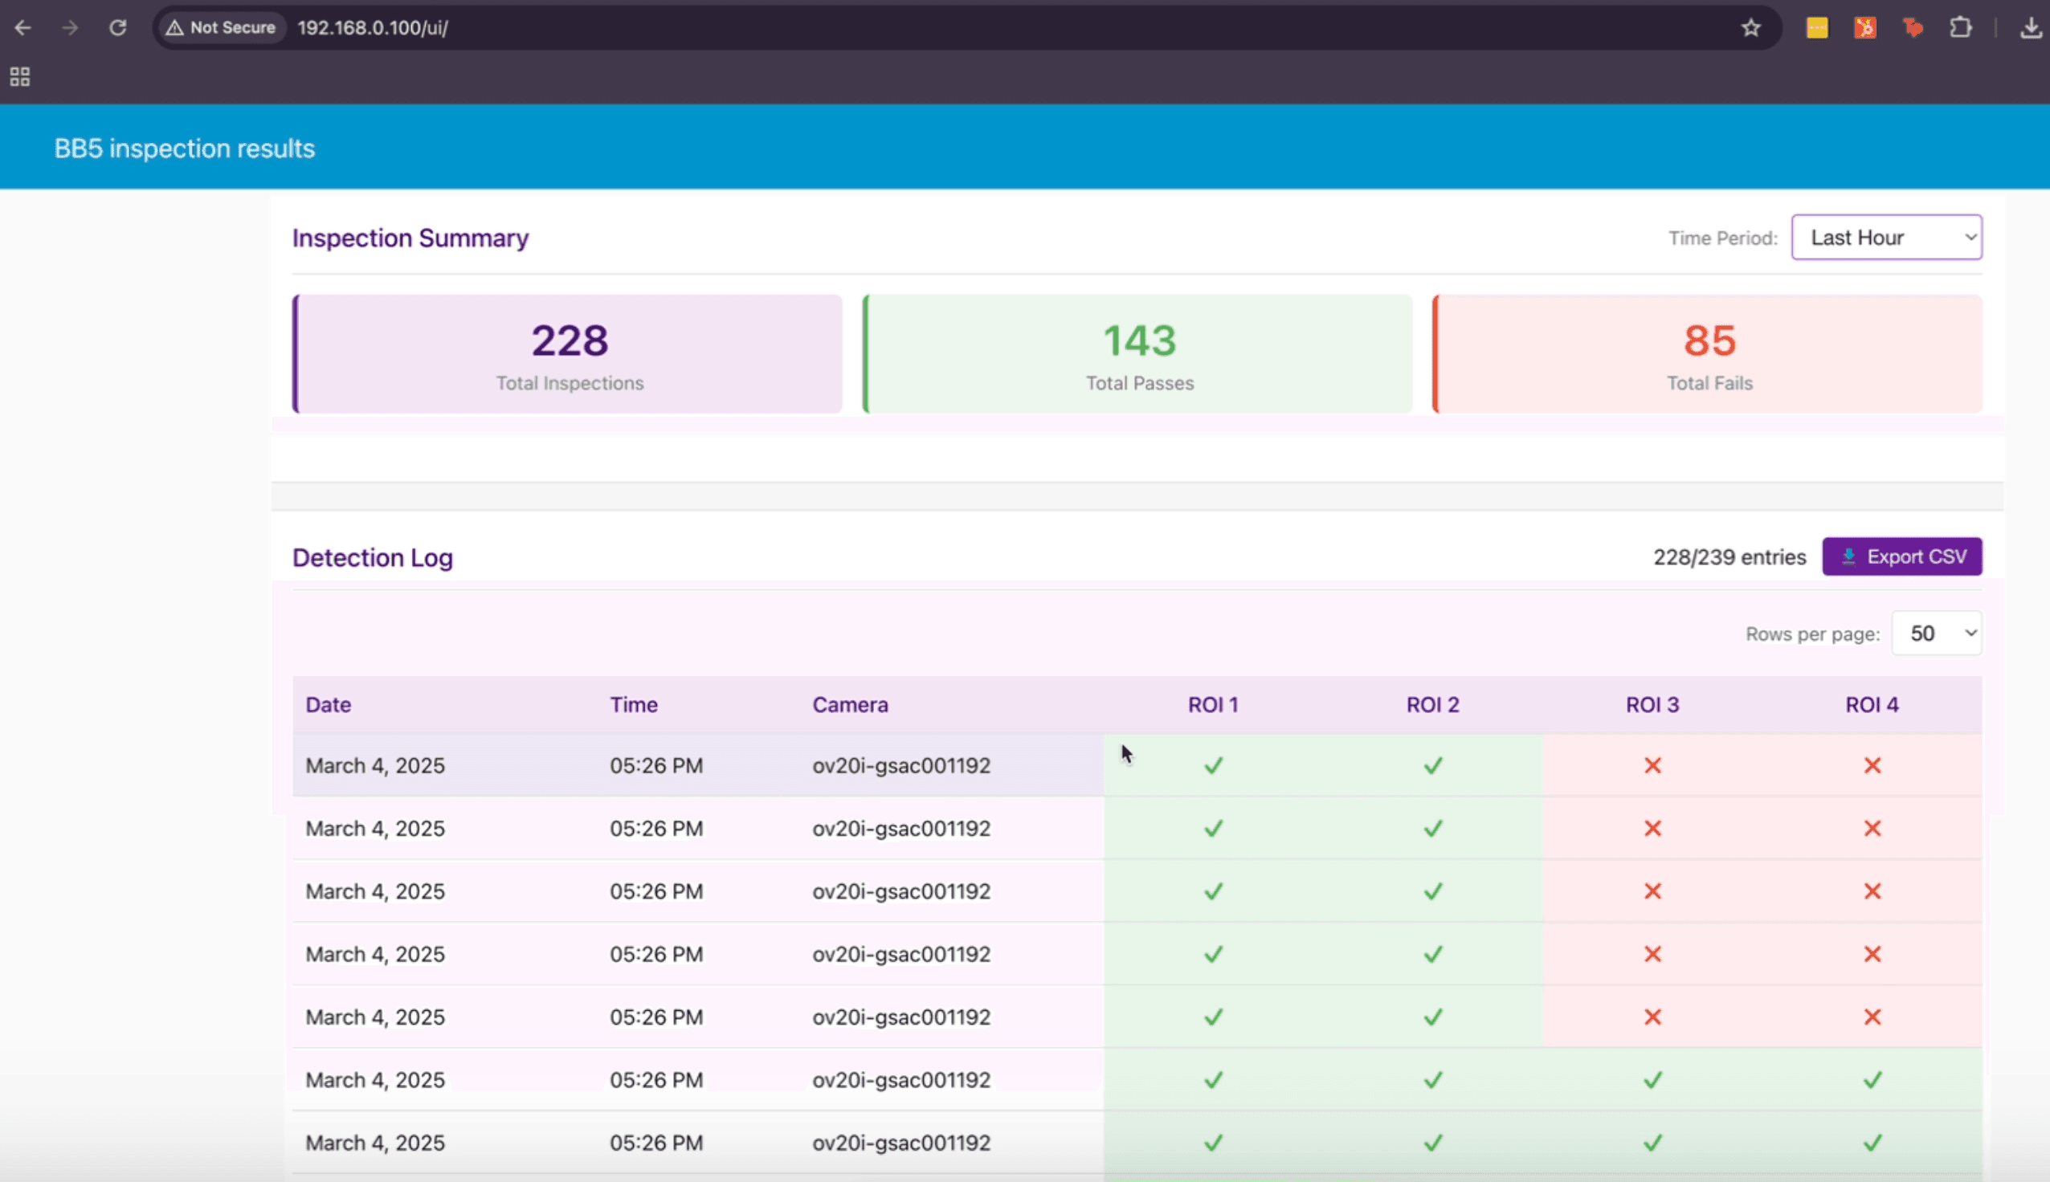The height and width of the screenshot is (1182, 2050).
Task: Open the browser Extensions puzzle-piece icon
Action: 1962,26
